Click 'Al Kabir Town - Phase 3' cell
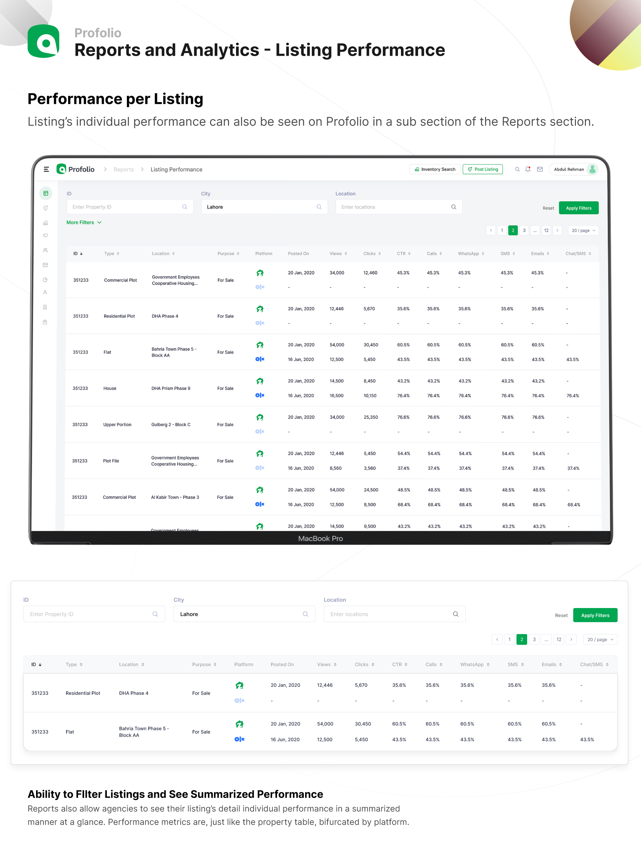The width and height of the screenshot is (641, 862). [175, 497]
